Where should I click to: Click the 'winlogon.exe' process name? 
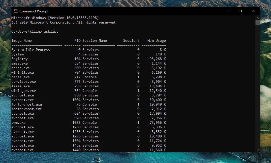click(24, 91)
